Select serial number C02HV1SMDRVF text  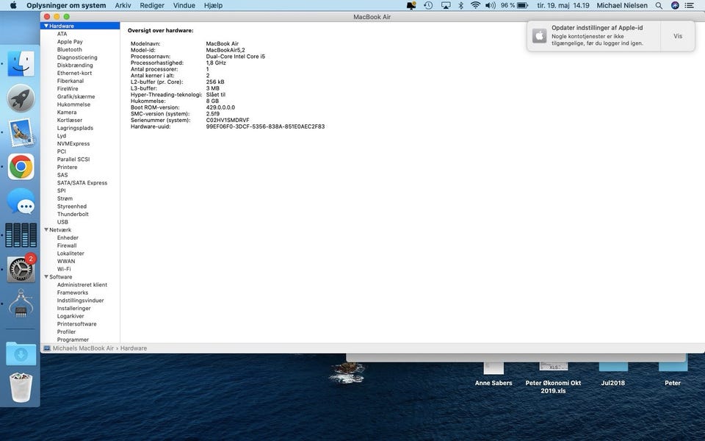(x=228, y=120)
